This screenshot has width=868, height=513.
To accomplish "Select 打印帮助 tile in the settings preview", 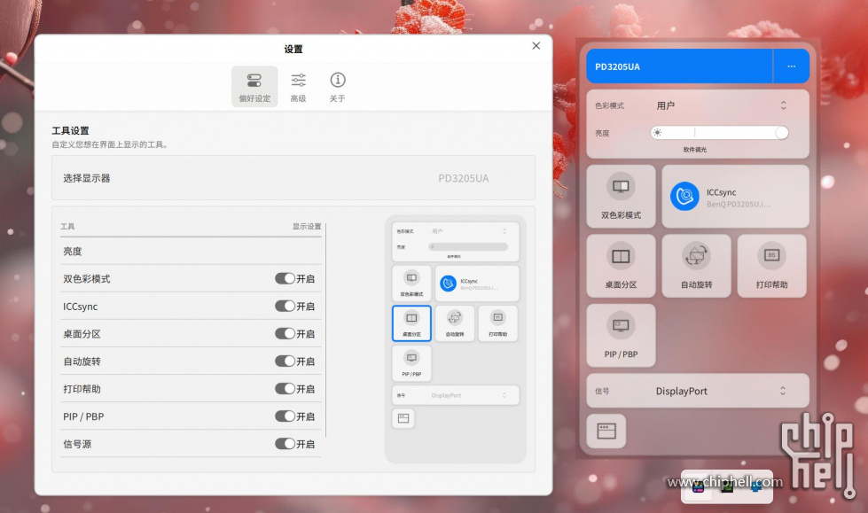I will coord(497,323).
